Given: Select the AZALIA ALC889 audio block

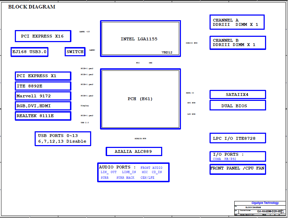Looking at the screenshot, I should pos(134,151).
